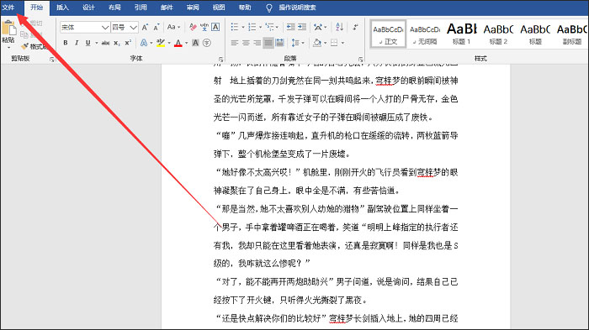589x330 pixels.
Task: Expand the underline style dropdown arrow
Action: click(96, 43)
